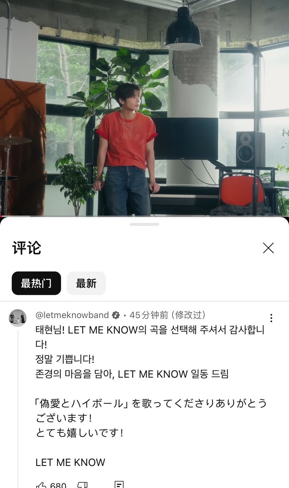The height and width of the screenshot is (488, 289).
Task: Tap the comments sheet drag handle
Action: 144,224
